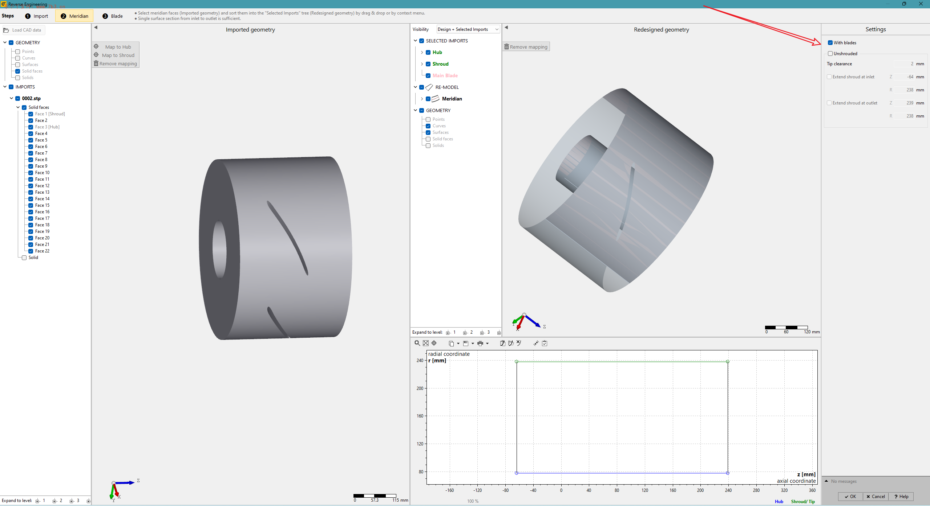Click Map to Hub button
The width and height of the screenshot is (930, 506).
pos(116,47)
